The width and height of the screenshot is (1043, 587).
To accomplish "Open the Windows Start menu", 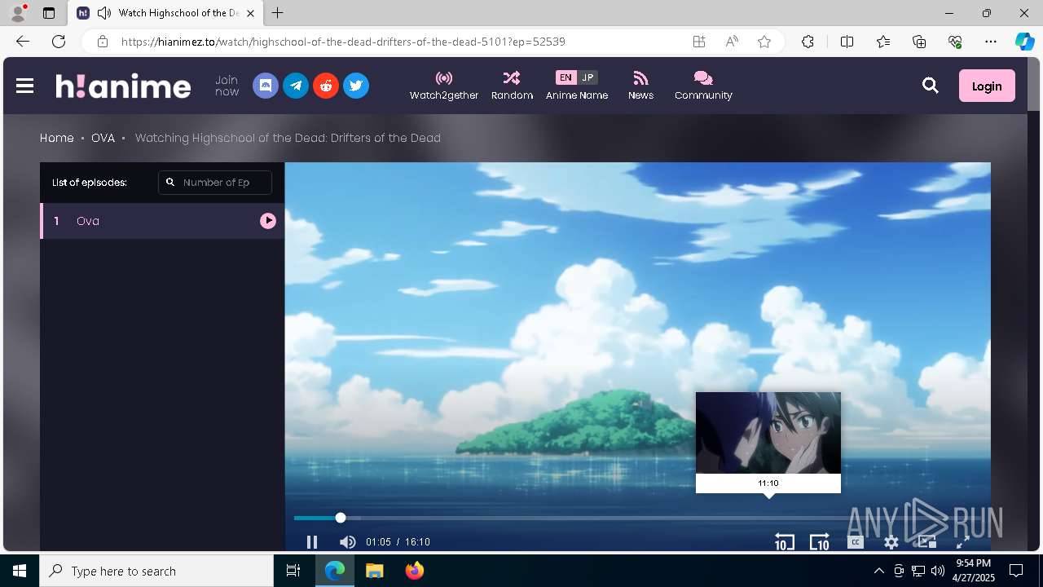I will [20, 571].
